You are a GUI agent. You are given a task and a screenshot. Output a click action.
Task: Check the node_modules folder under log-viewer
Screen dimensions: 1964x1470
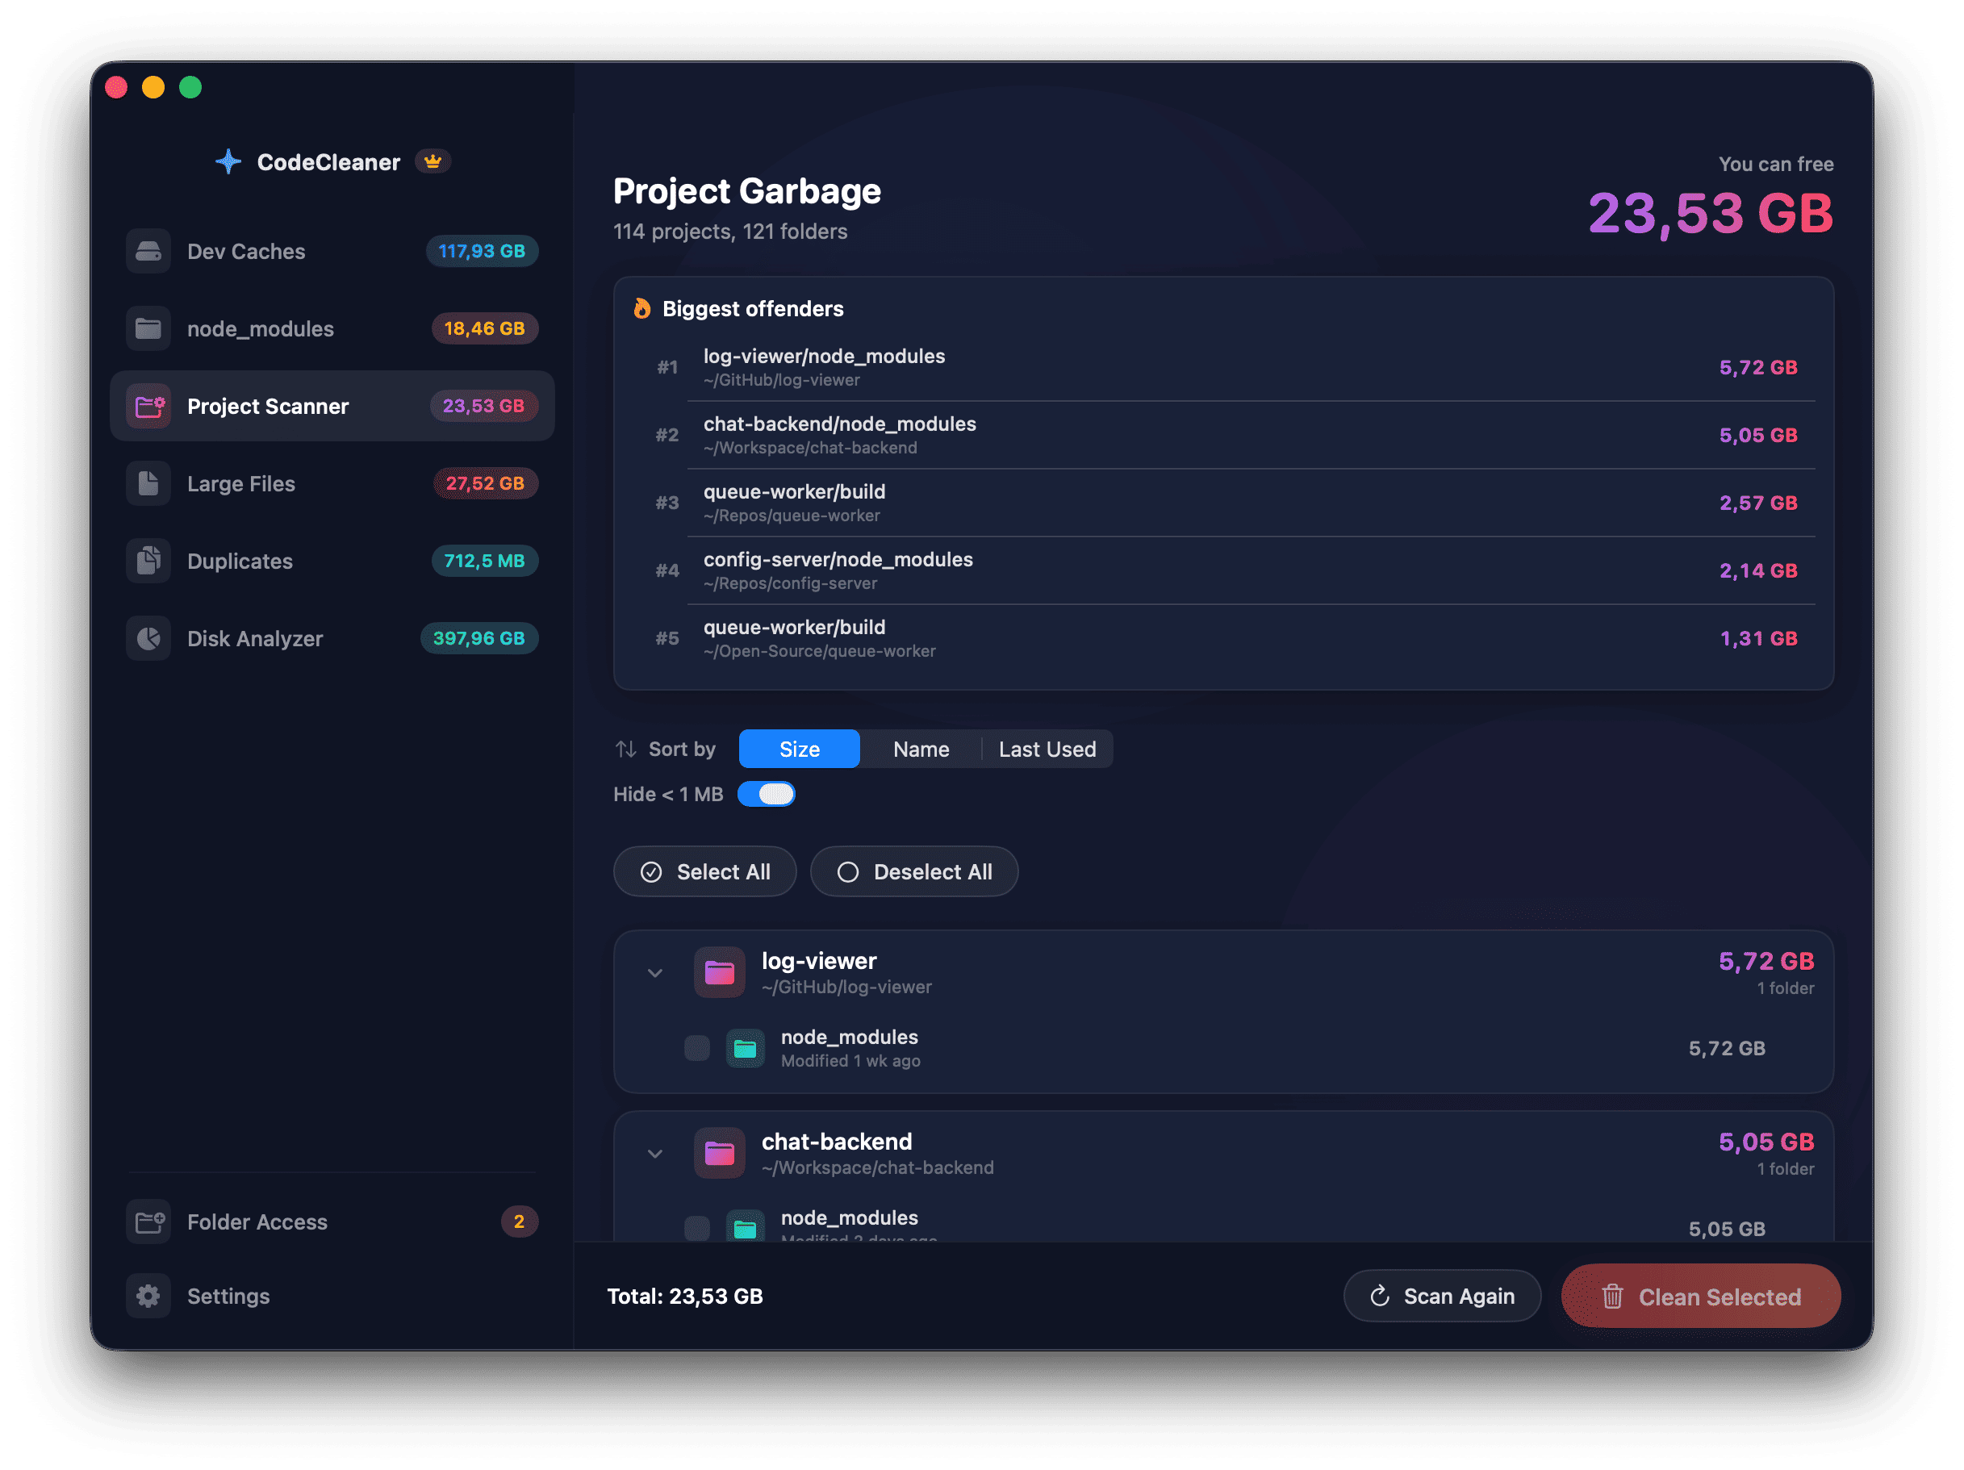pos(697,1048)
